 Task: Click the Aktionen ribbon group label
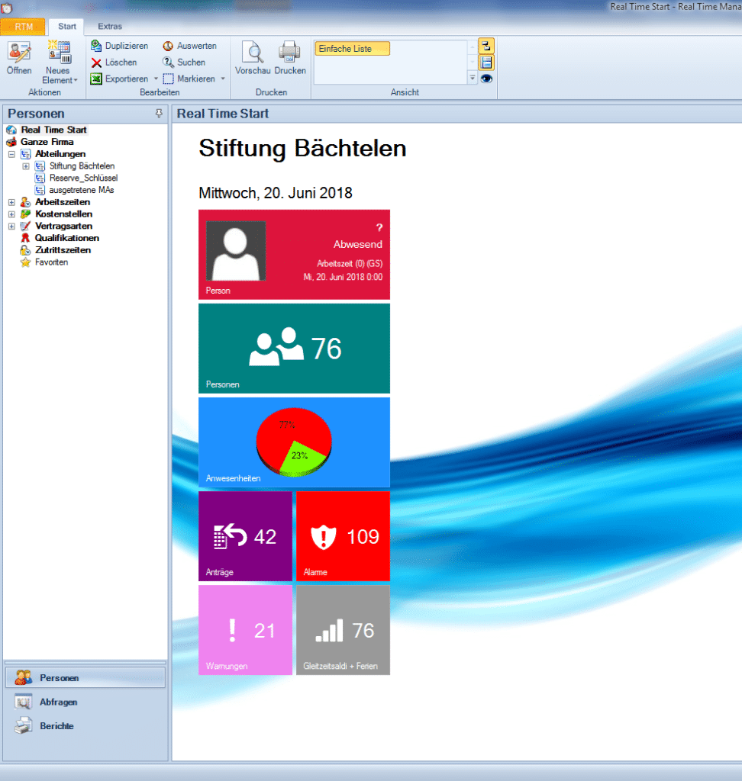(x=44, y=92)
